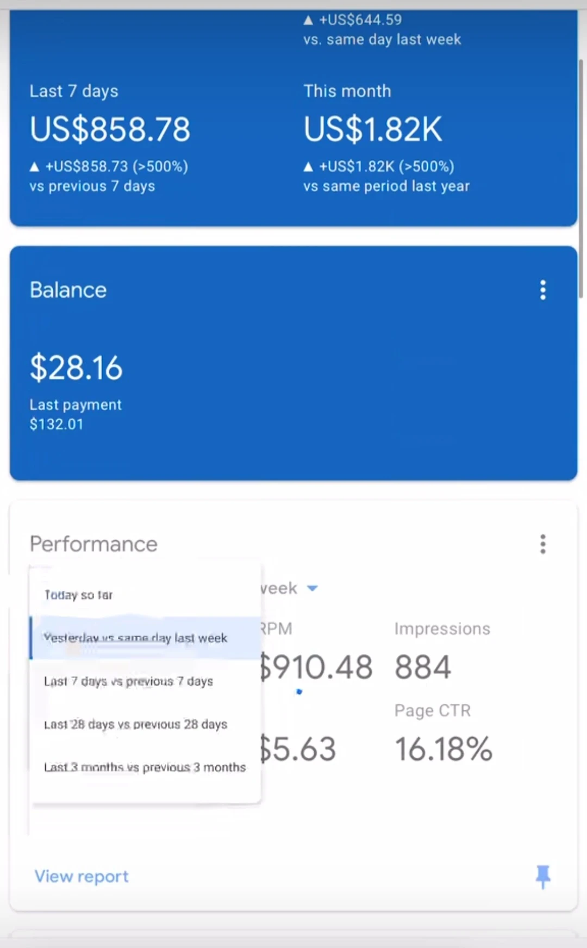Open the Balance card three-dot menu
Image resolution: width=587 pixels, height=948 pixels.
click(x=542, y=290)
